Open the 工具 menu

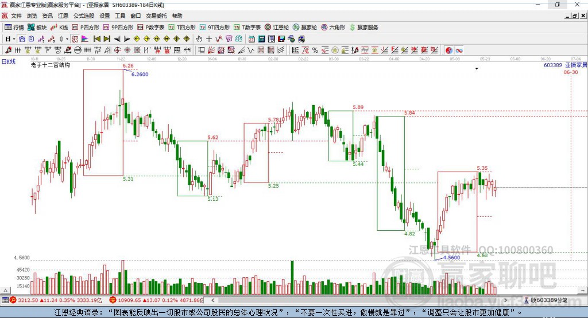click(120, 15)
